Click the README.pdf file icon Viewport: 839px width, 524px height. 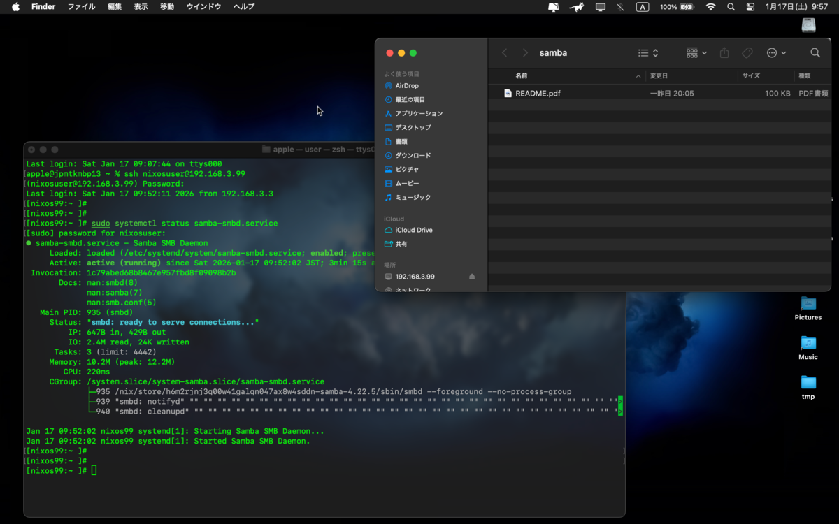(508, 93)
